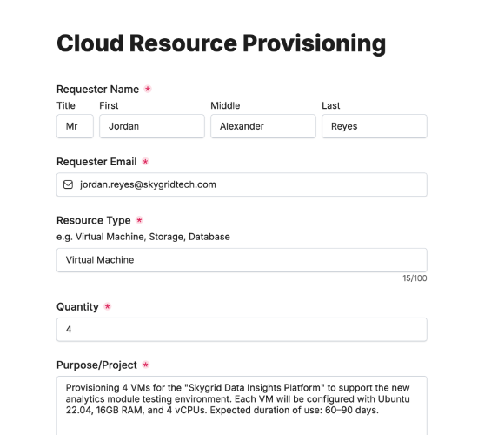The width and height of the screenshot is (478, 435).
Task: Click the 15/100 character counter
Action: tap(415, 278)
